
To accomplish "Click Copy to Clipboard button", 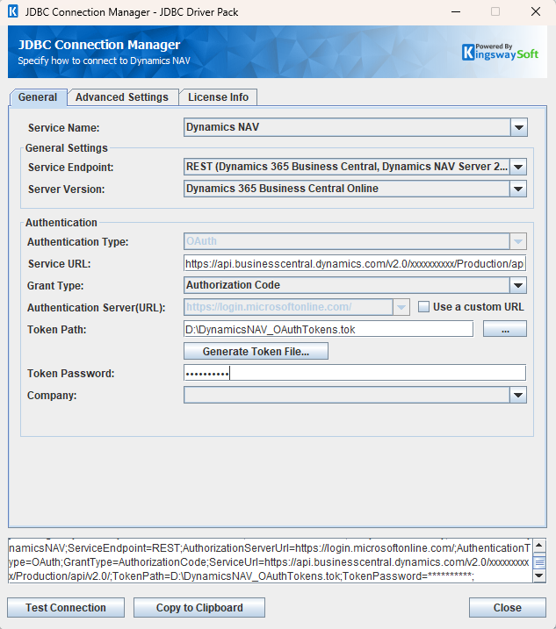I will click(199, 608).
